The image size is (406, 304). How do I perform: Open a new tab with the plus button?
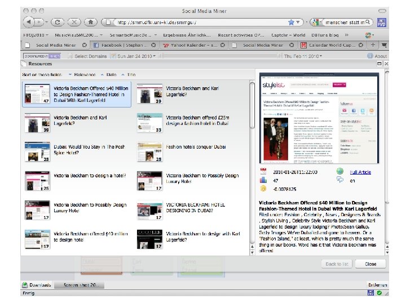(x=373, y=45)
